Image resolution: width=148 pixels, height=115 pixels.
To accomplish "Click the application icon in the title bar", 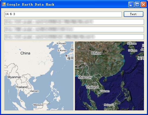I will (4, 4).
